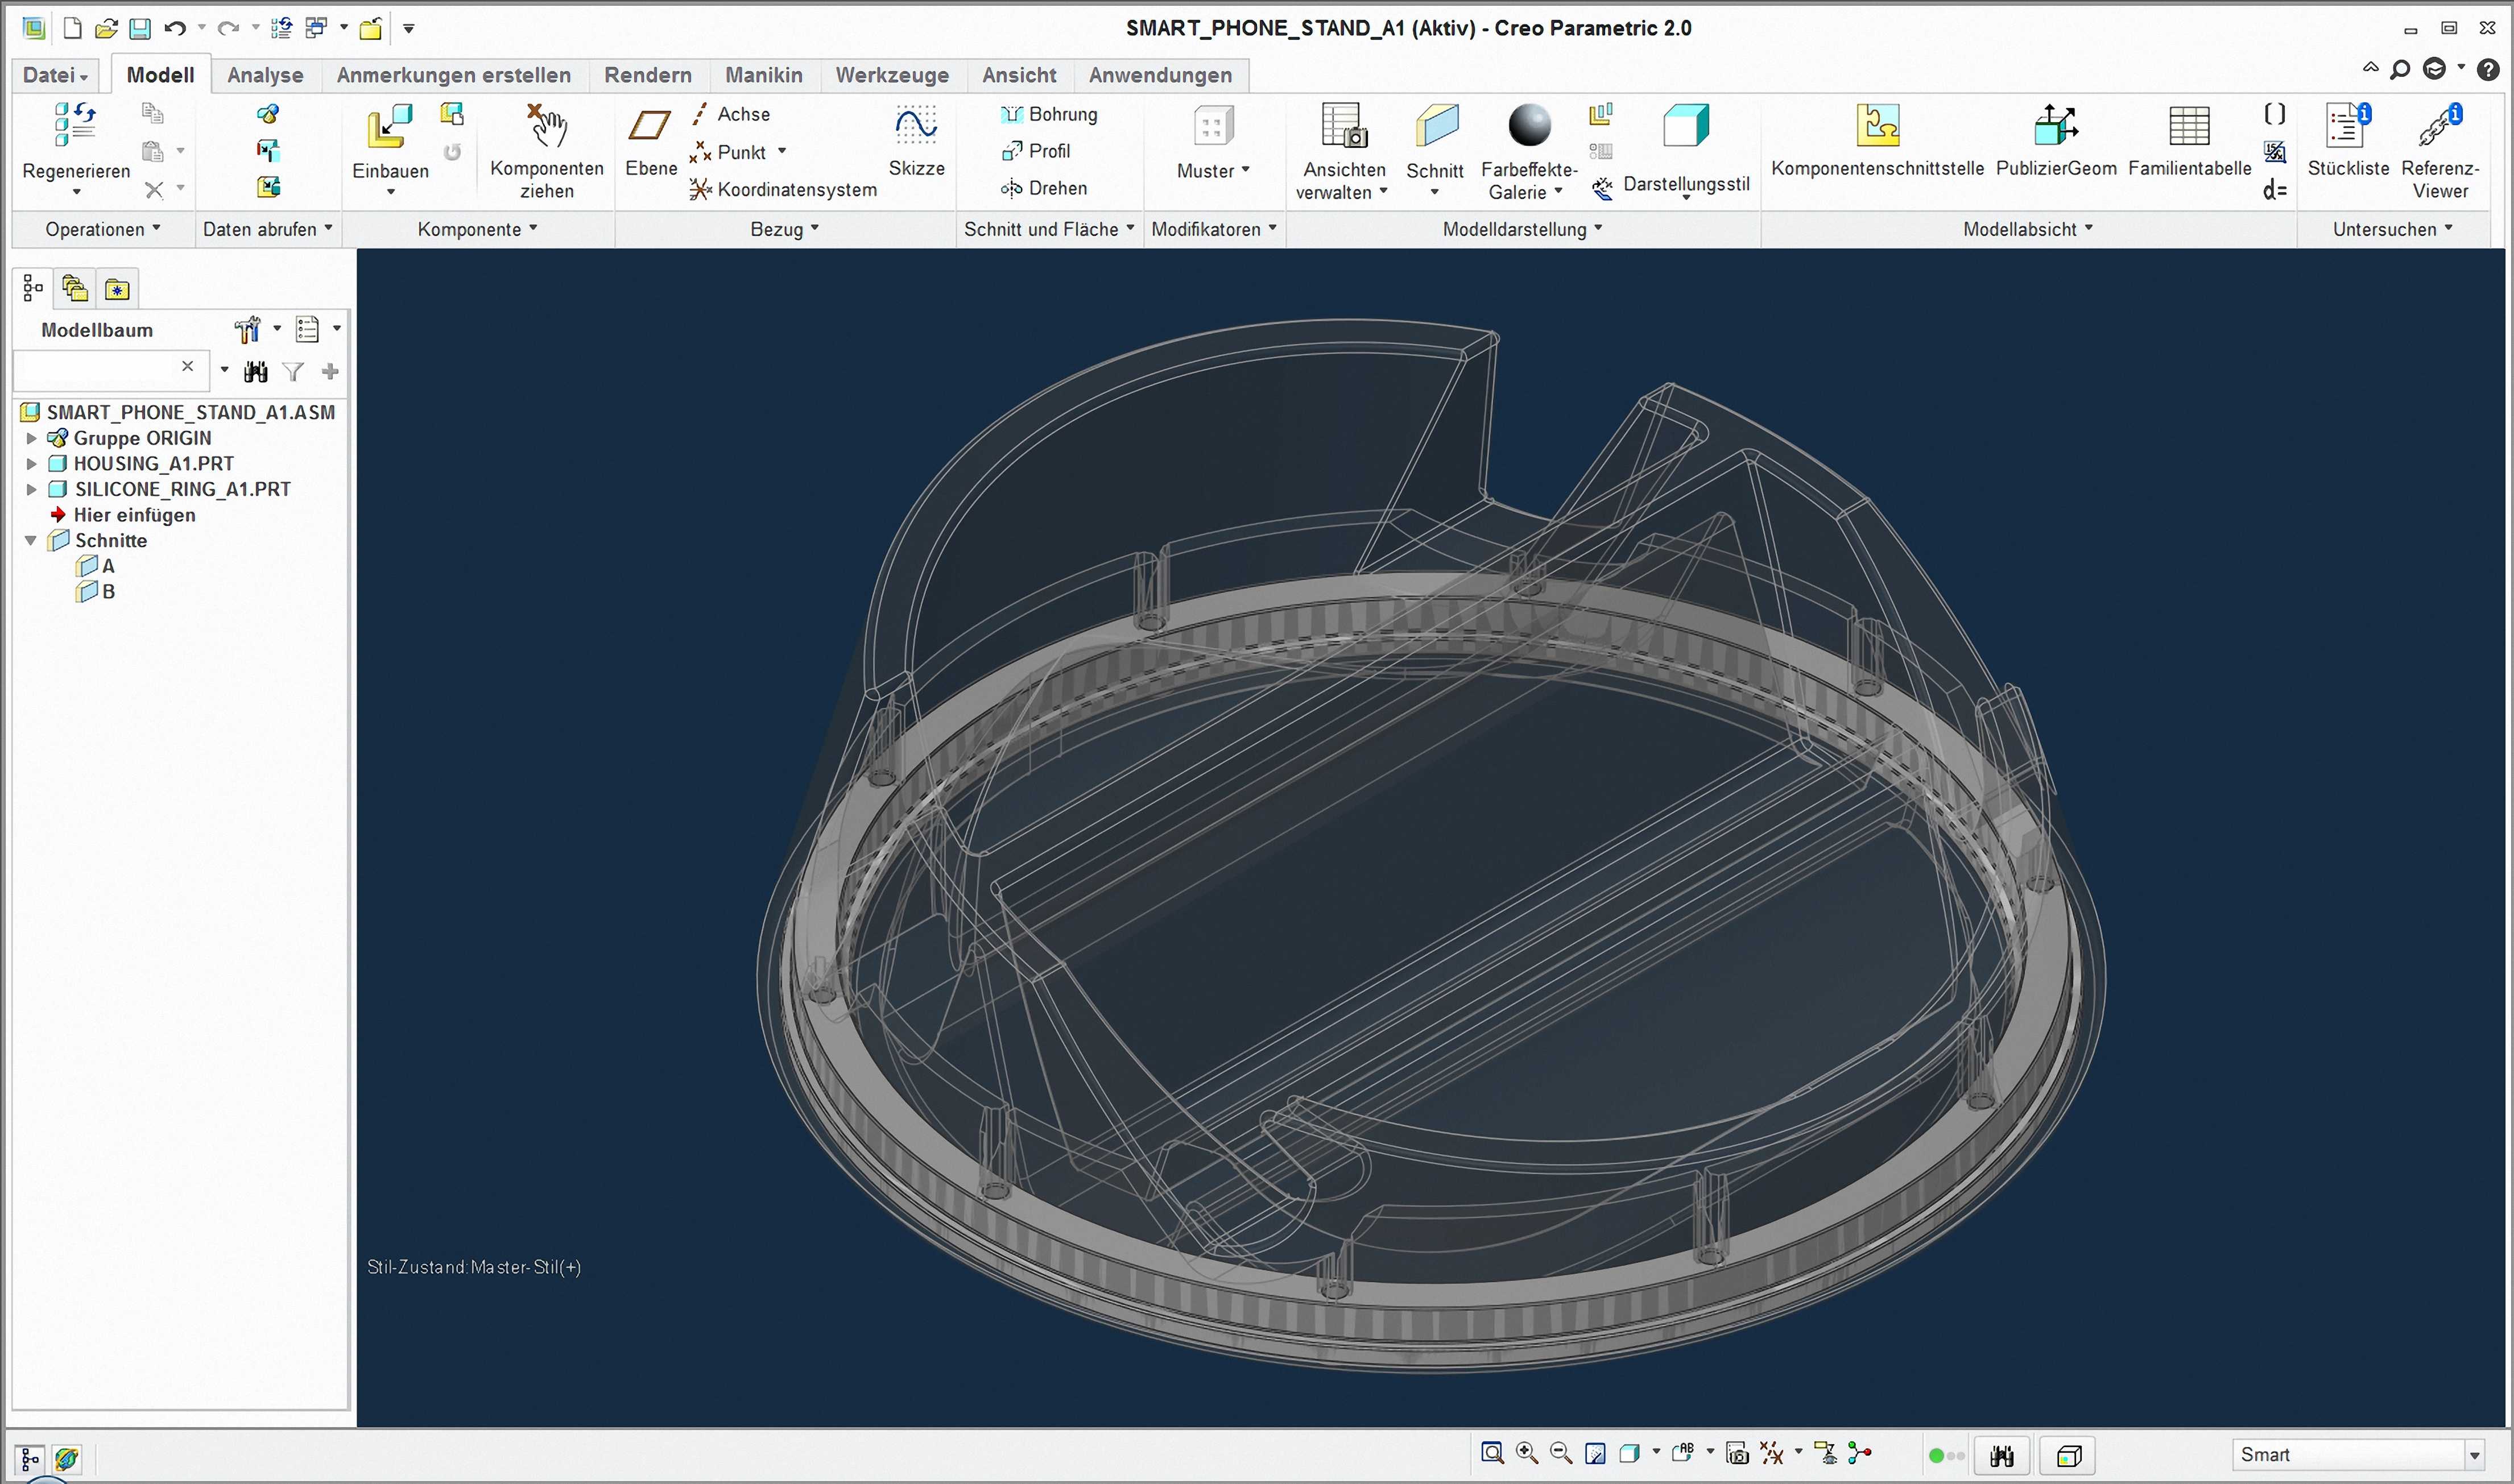The image size is (2514, 1484).
Task: Click the Profil feature
Action: coord(1035,151)
